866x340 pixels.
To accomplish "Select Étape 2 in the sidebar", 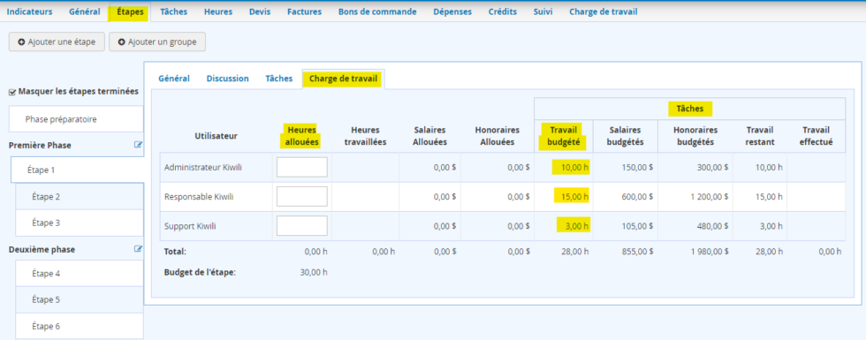I will pyautogui.click(x=80, y=196).
